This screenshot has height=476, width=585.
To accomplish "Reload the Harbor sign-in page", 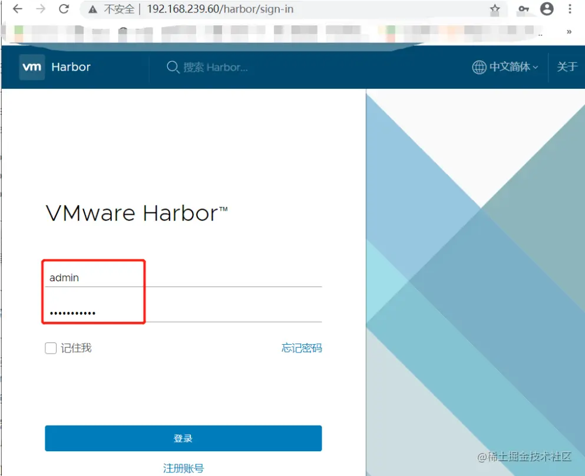I will 64,9.
